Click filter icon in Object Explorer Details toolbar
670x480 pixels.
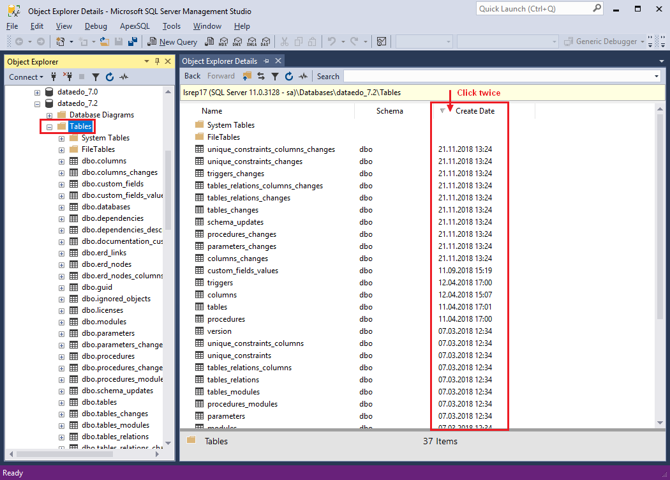275,77
